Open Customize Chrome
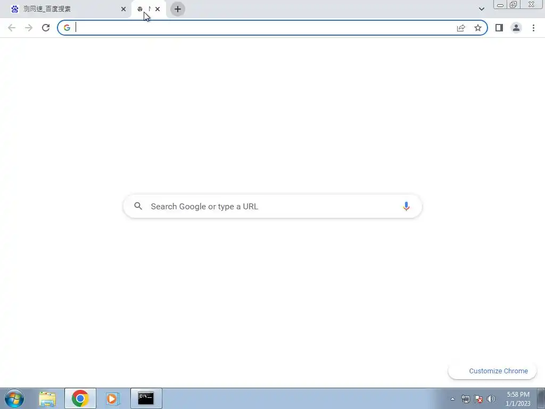Image resolution: width=545 pixels, height=409 pixels. (492, 371)
